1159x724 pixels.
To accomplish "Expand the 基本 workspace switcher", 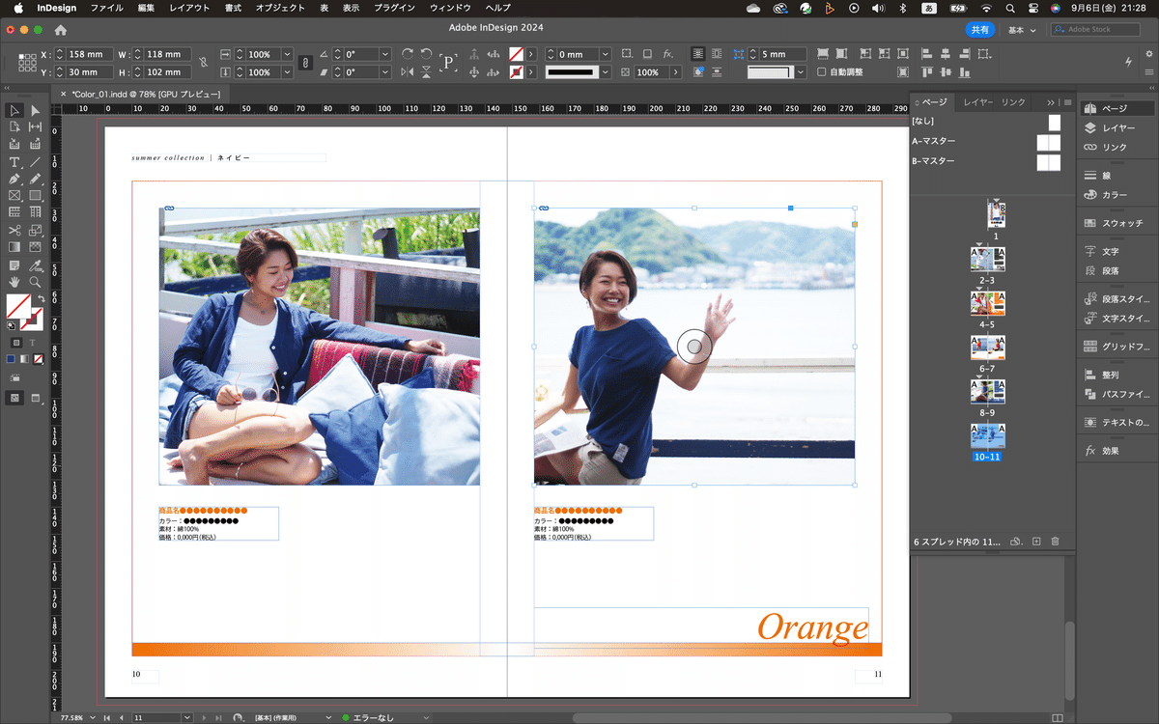I will click(1022, 30).
